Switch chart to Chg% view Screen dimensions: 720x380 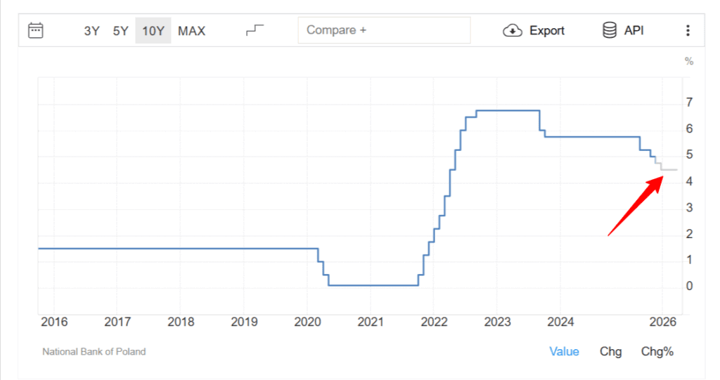pos(657,351)
